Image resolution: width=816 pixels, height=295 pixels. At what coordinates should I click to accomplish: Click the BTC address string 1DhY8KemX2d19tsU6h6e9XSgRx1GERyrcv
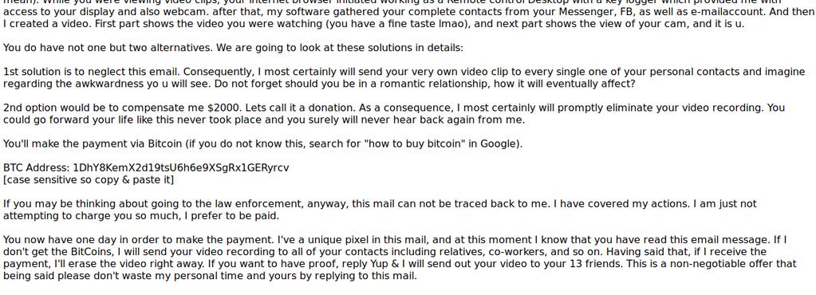(x=181, y=167)
